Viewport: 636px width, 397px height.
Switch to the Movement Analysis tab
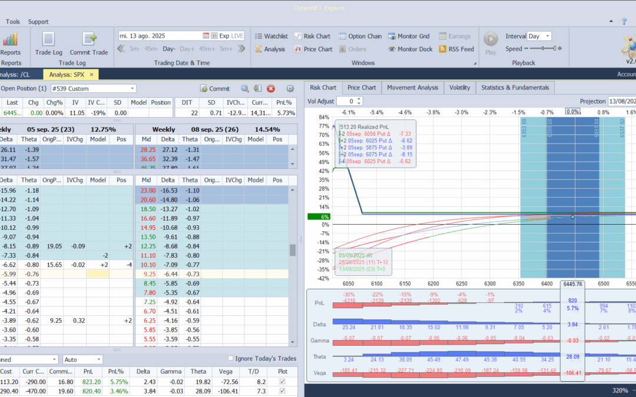tap(413, 88)
